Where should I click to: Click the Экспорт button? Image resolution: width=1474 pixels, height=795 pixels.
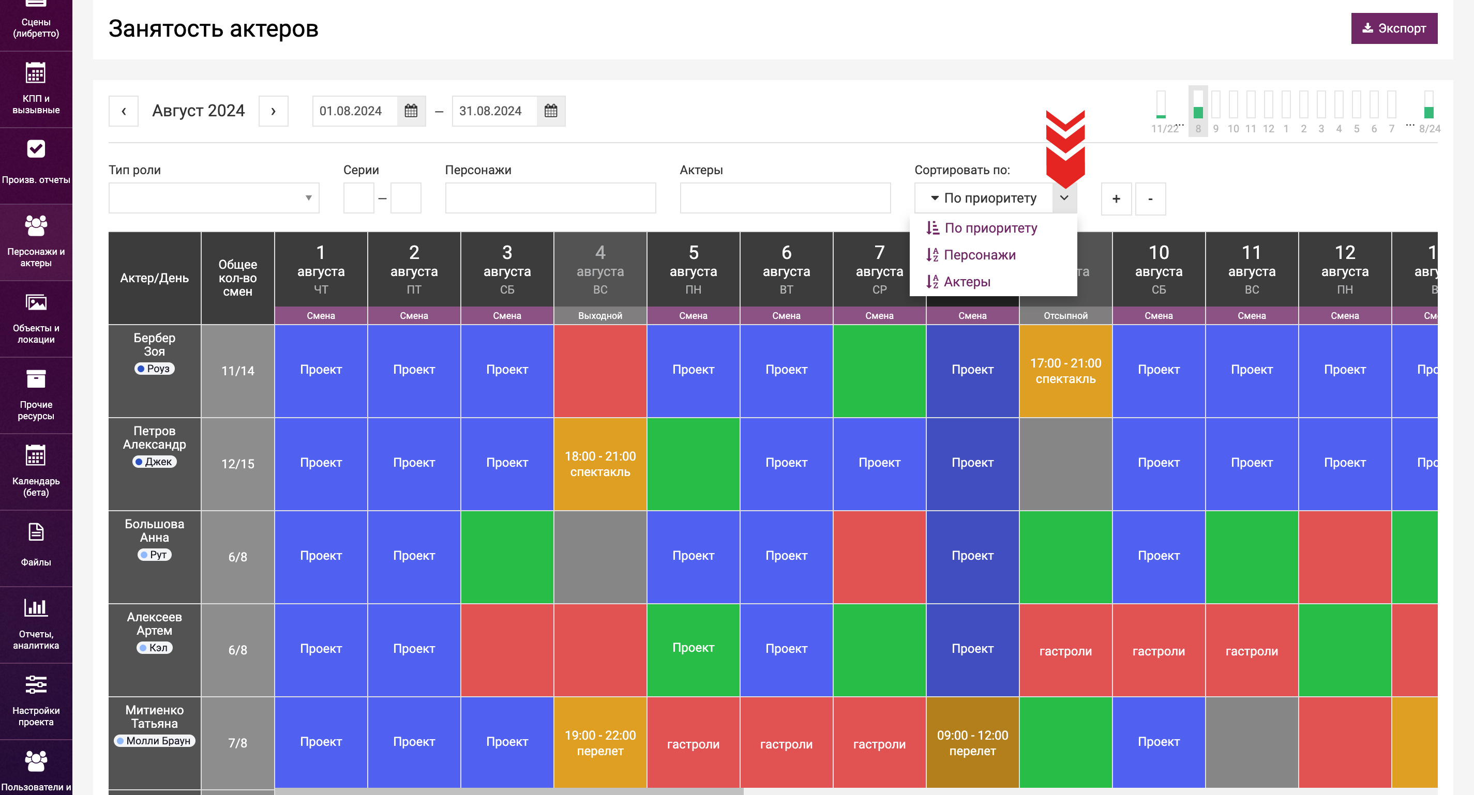click(1394, 28)
